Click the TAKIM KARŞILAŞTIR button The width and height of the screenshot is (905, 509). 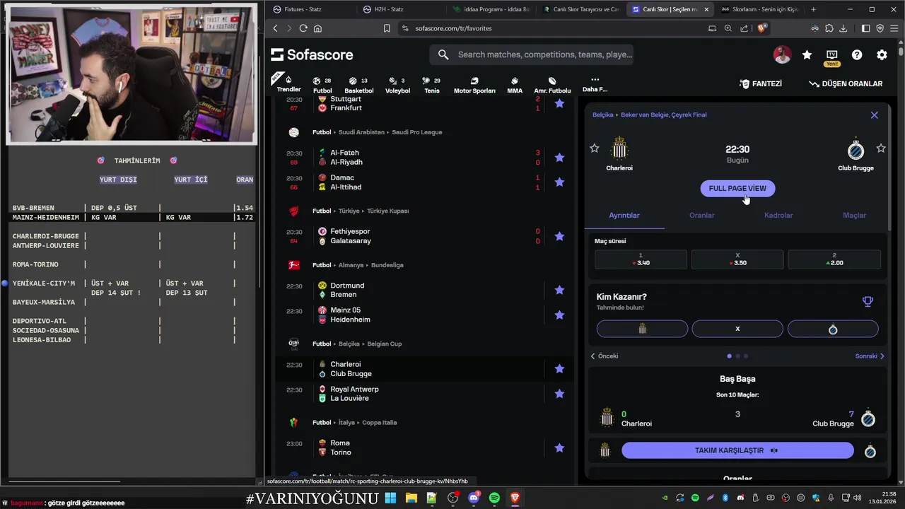tap(737, 450)
